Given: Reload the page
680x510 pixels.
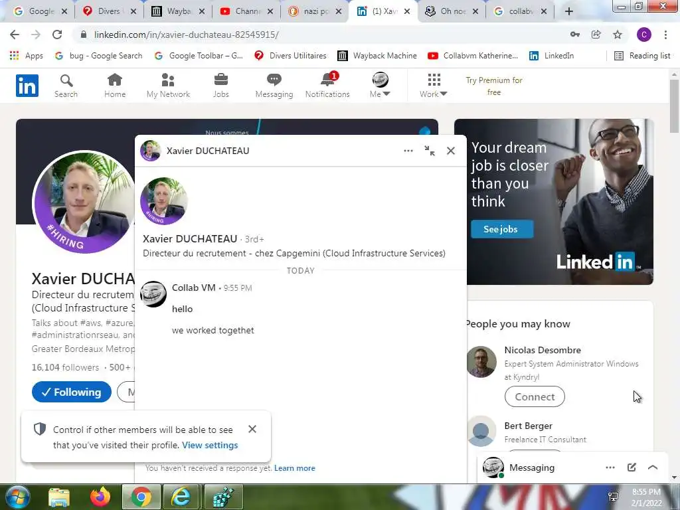Looking at the screenshot, I should 57,35.
